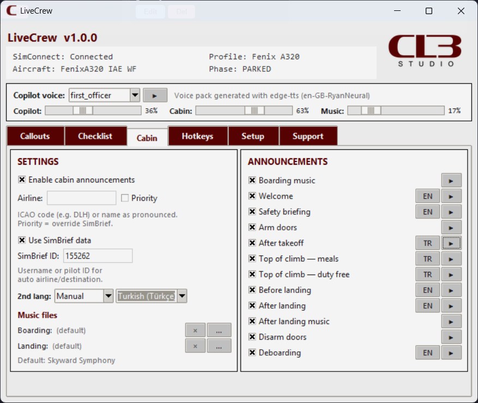Play the Disarm doors announcement
The height and width of the screenshot is (403, 478).
pyautogui.click(x=452, y=337)
